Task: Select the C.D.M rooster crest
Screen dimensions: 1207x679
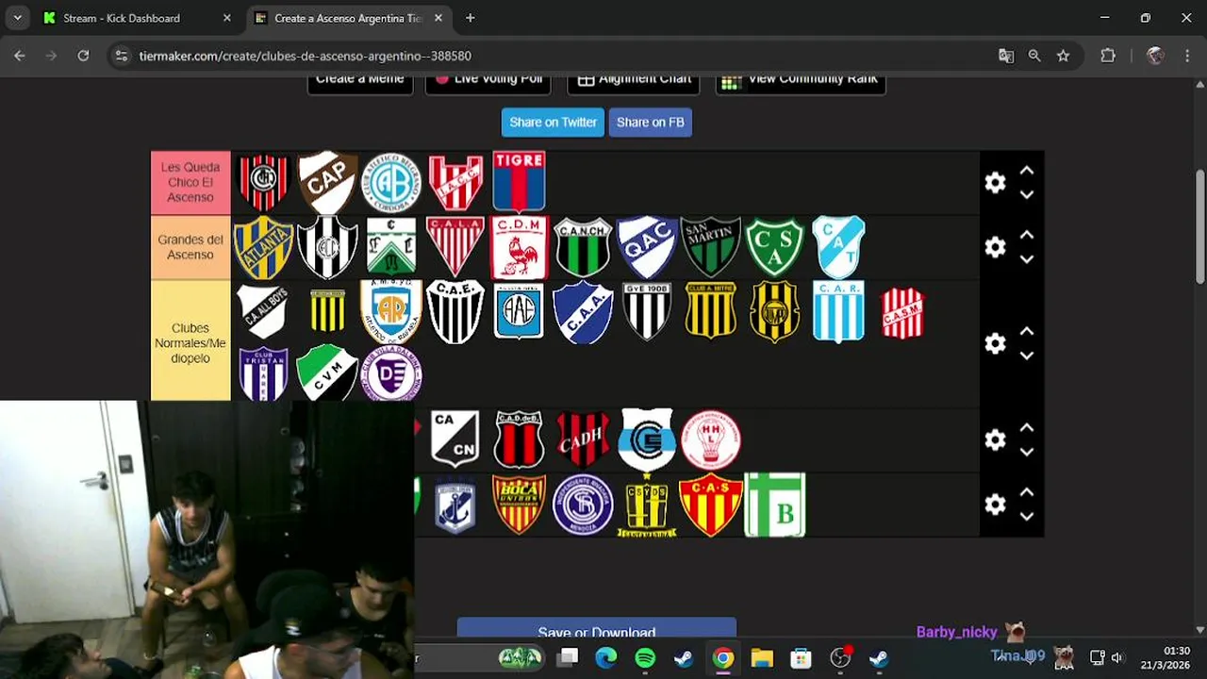Action: [x=519, y=248]
